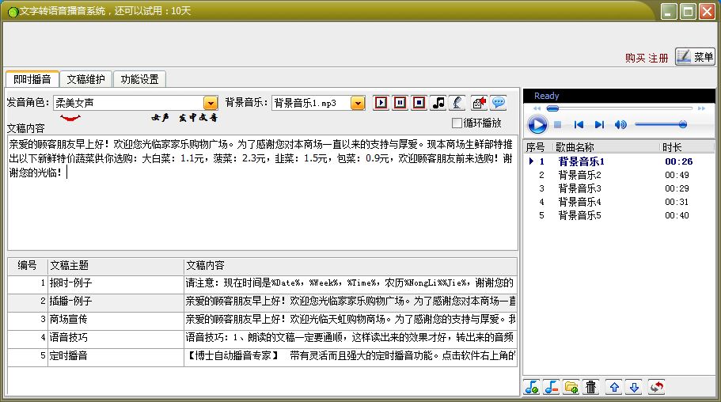This screenshot has height=402, width=721.
Task: Open the 背景音乐 music dropdown
Action: pos(357,103)
